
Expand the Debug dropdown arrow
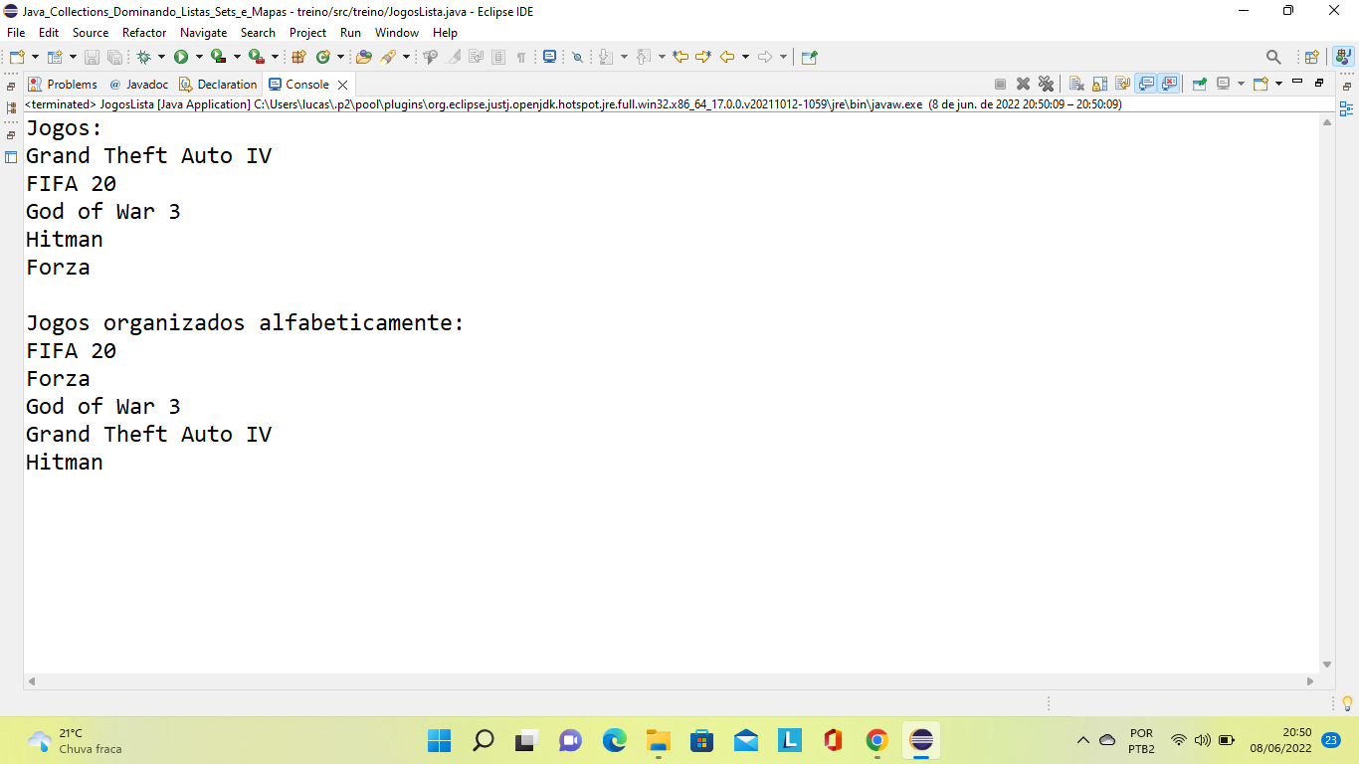161,57
